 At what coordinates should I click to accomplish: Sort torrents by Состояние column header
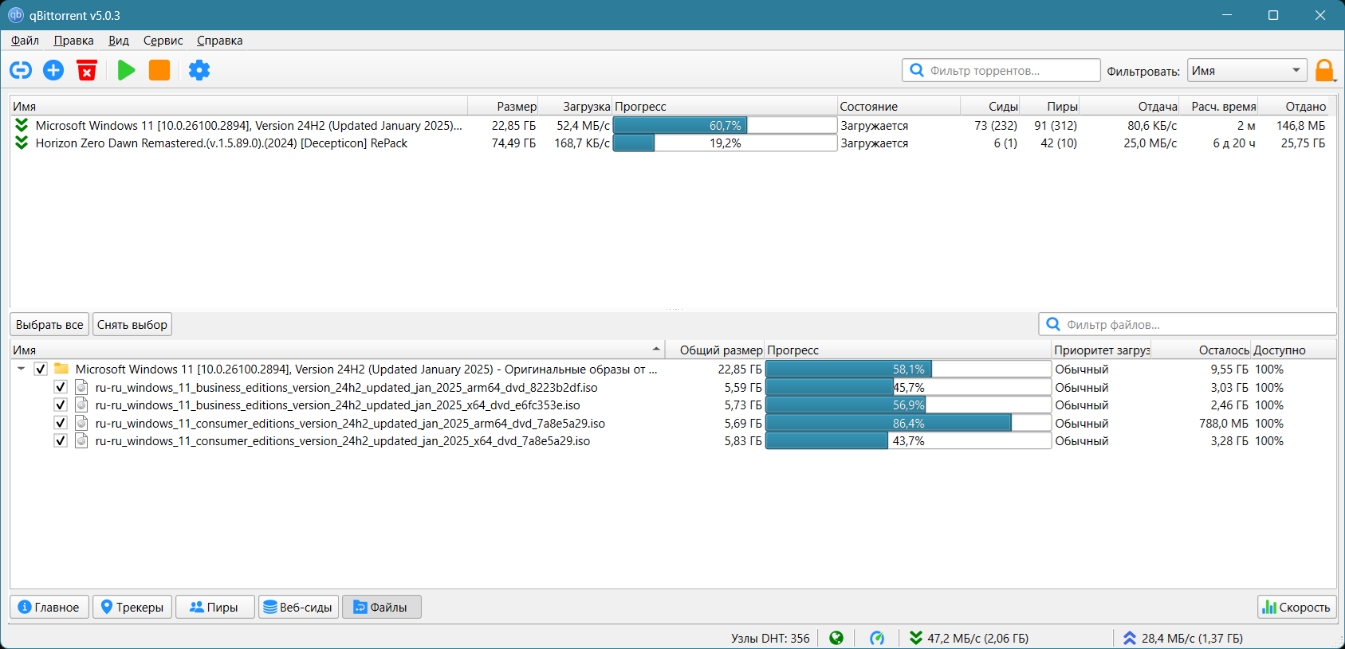coord(899,107)
